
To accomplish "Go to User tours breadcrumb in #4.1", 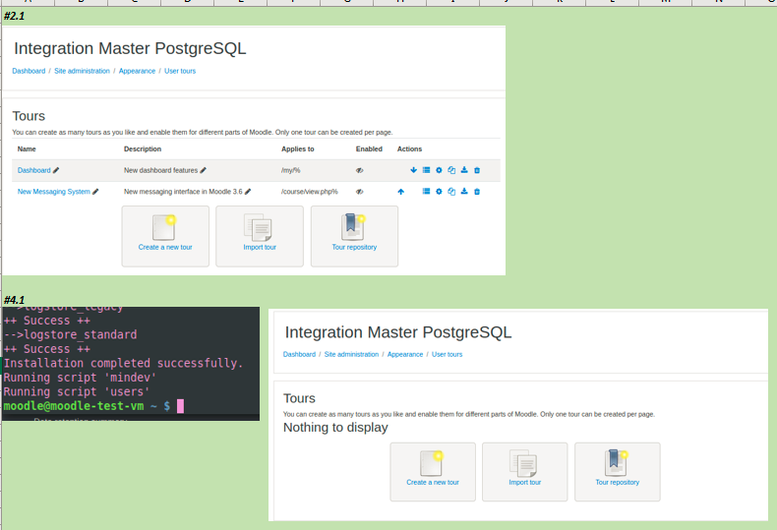I will 447,354.
